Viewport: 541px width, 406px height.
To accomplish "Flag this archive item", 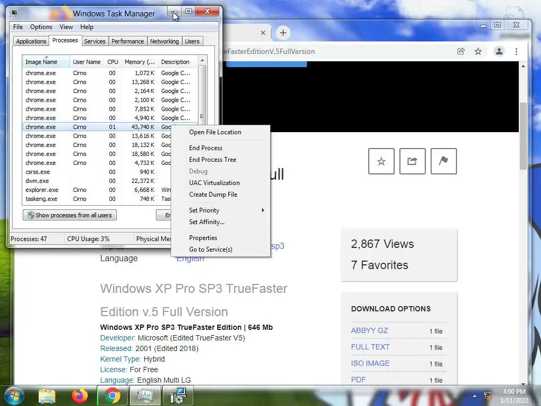I will click(x=444, y=161).
